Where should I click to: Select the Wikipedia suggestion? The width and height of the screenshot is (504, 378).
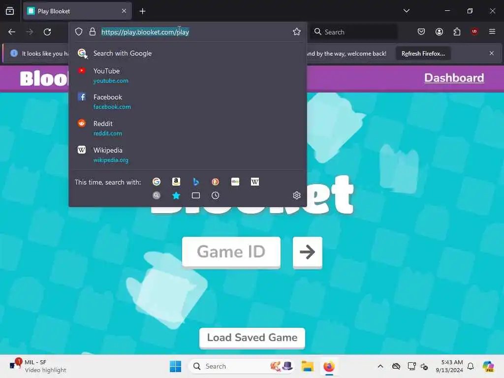[188, 155]
